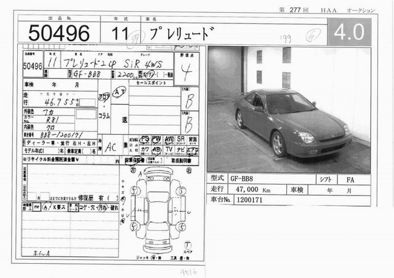394x278 pixels.
Task: Select interior color クロ
Action: pos(50,127)
